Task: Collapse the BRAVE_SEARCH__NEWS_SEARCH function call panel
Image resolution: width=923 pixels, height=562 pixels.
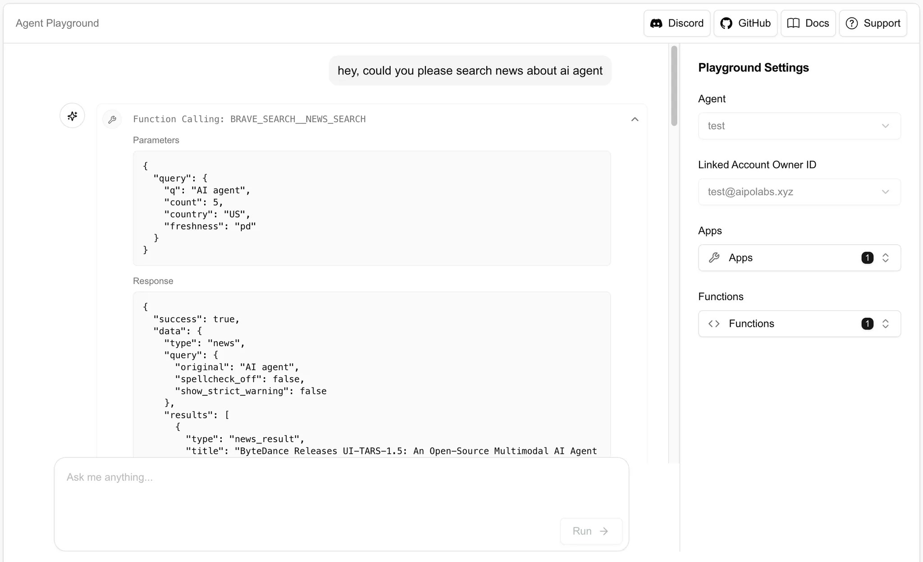Action: click(x=635, y=119)
